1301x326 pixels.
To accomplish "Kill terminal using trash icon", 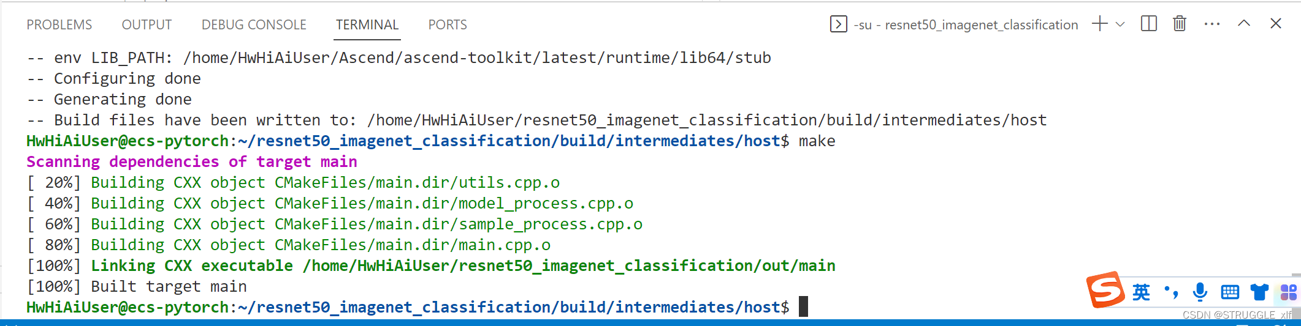I will coord(1179,24).
